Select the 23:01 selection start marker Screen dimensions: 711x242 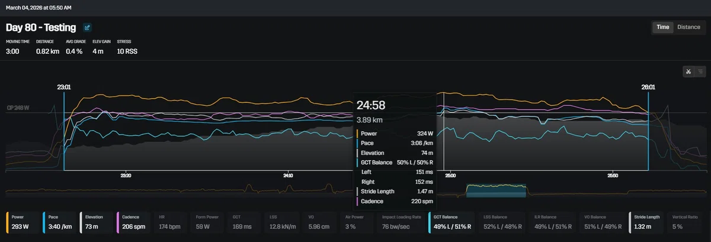(64, 87)
